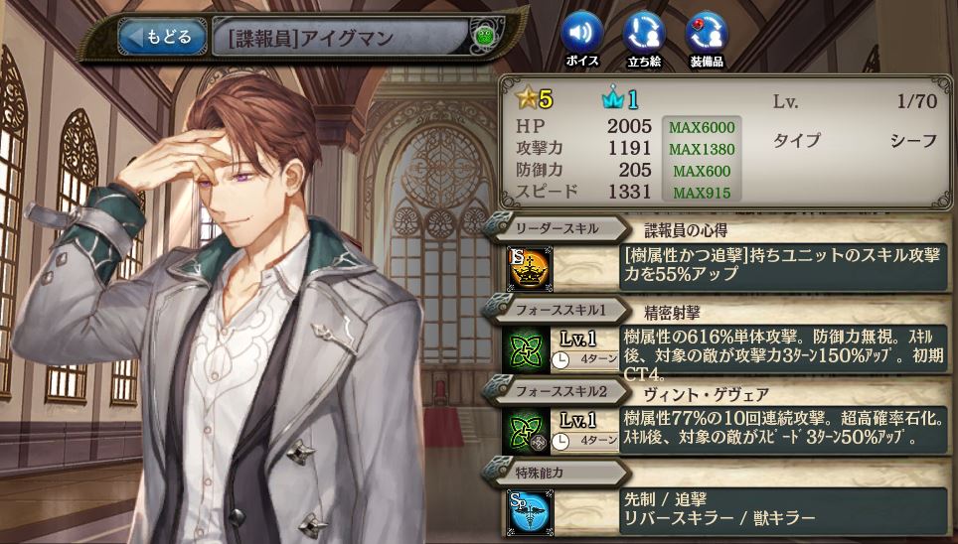Click the gold star rarity icon

528,97
